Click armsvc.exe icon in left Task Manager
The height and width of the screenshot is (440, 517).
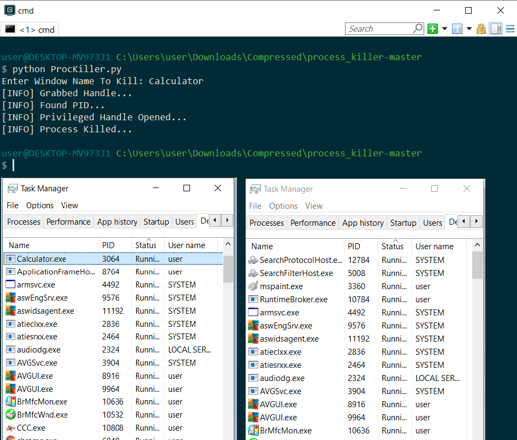(10, 285)
